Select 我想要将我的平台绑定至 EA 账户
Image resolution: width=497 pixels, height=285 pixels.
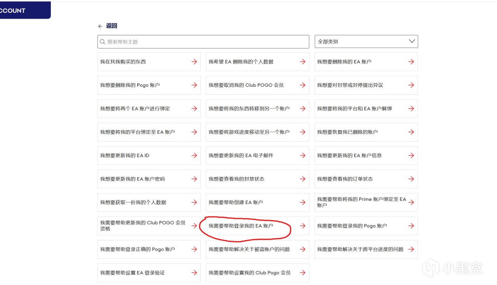click(149, 132)
